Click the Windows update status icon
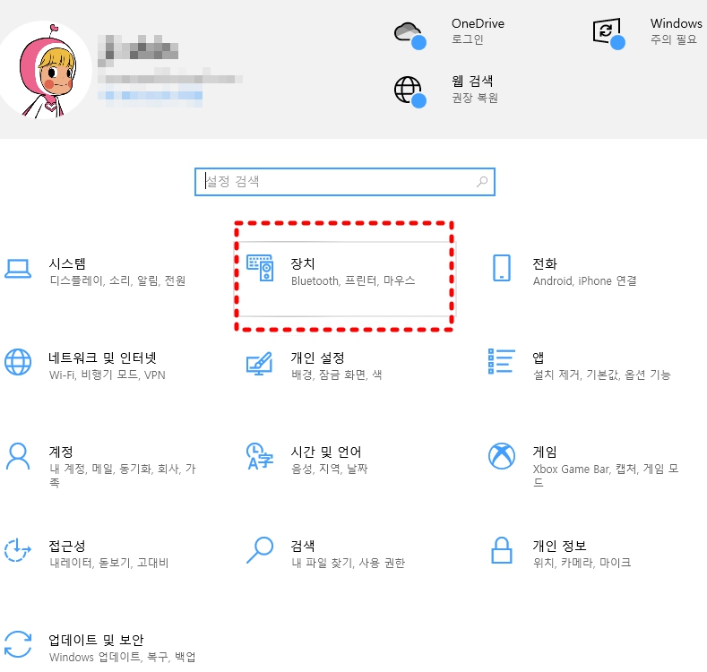 [x=608, y=33]
